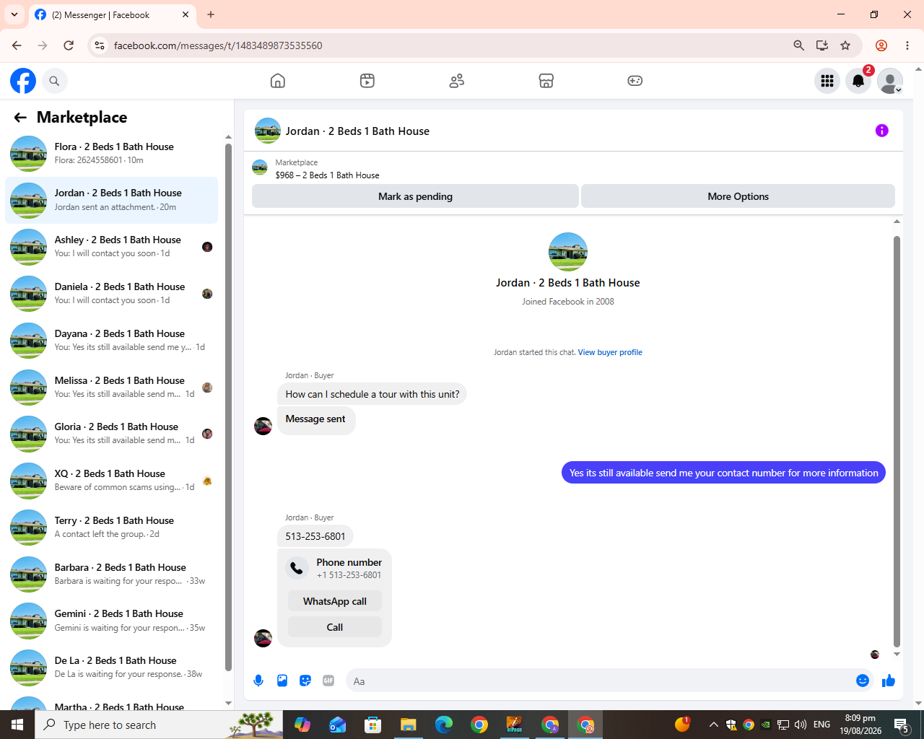Click the listing thumbnail in Marketplace banner

(x=260, y=168)
